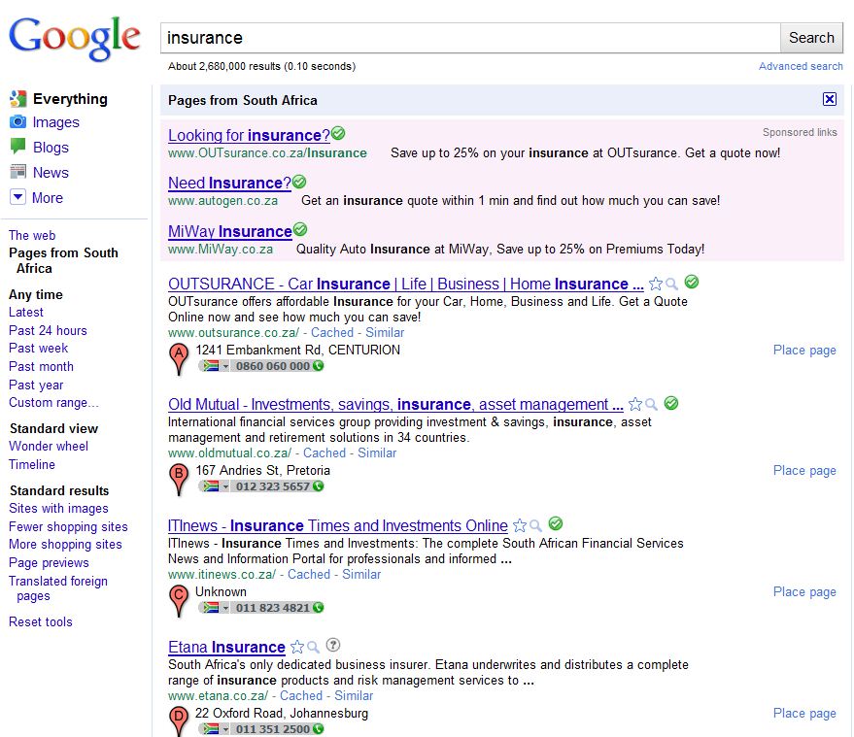The image size is (854, 737).
Task: Star the ITInews result
Action: [x=521, y=524]
